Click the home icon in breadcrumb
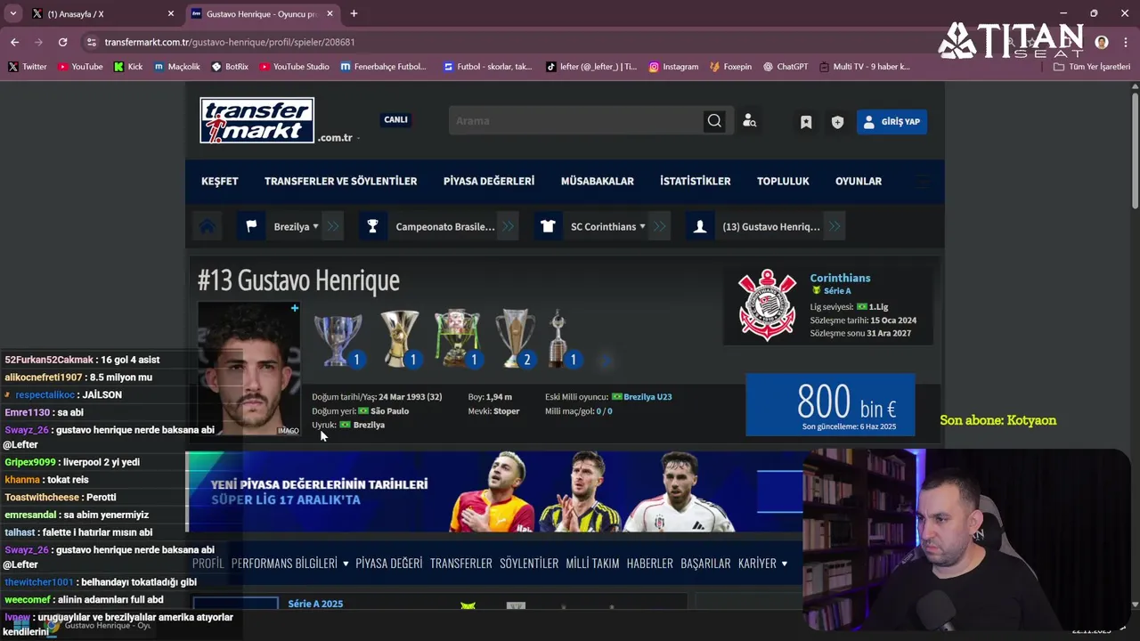This screenshot has height=641, width=1140. 208,226
